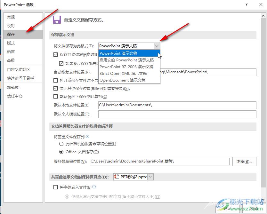Select Office 文档缓存 radio button
Screen dimensions: 267x214
pyautogui.click(x=61, y=152)
